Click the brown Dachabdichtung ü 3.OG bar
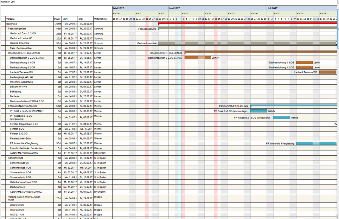 click(x=304, y=63)
